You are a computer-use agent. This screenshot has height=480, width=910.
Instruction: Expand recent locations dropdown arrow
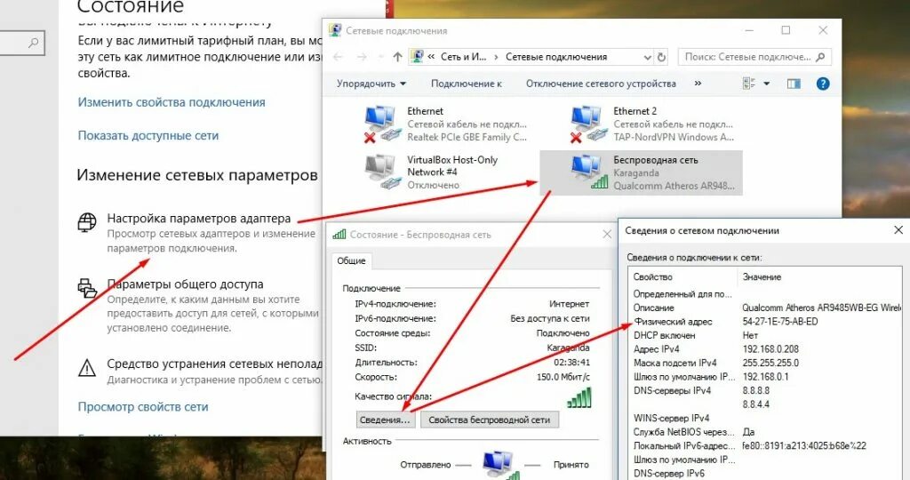click(380, 57)
